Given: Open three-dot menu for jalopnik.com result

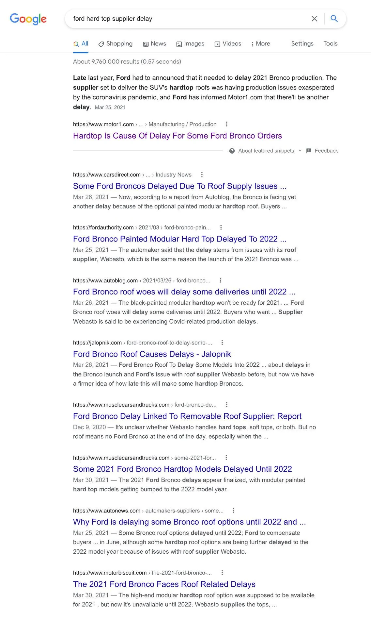Looking at the screenshot, I should point(222,343).
